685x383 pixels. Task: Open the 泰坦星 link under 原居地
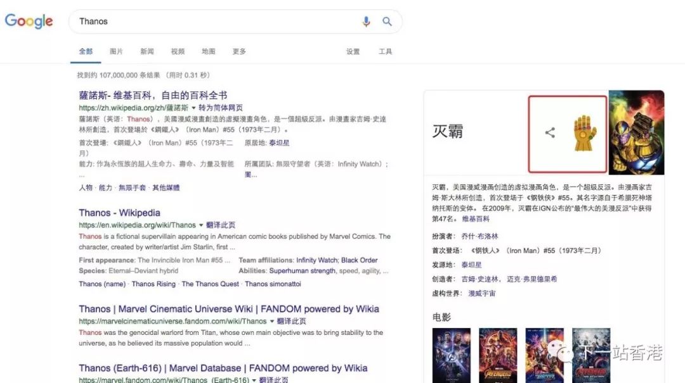point(279,142)
